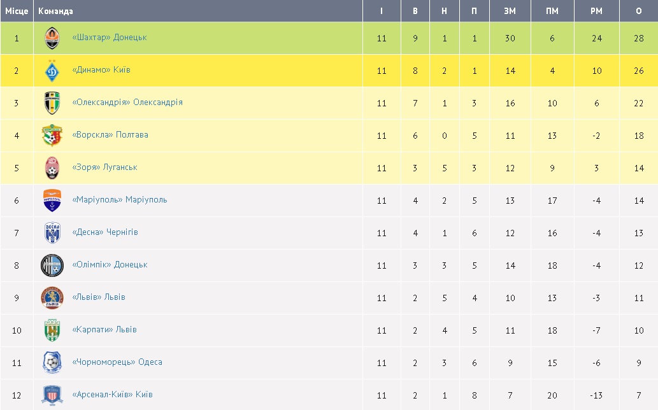This screenshot has width=658, height=410.
Task: Click the Zorya Luhansk club logo
Action: tap(52, 168)
